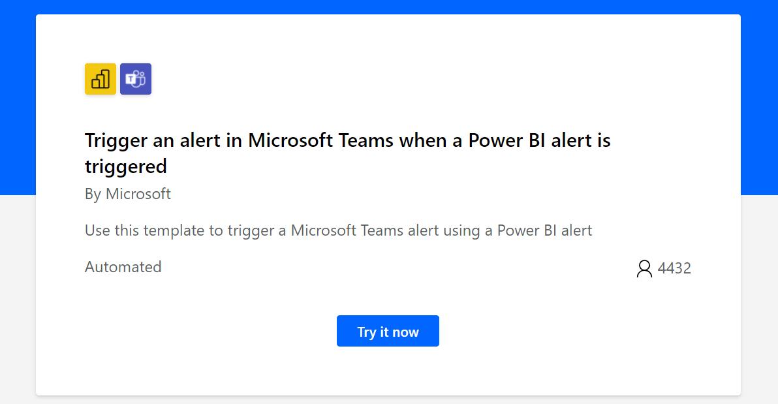Screen dimensions: 778x404
Task: Click the blue banner right of the card
Action: 759,97
